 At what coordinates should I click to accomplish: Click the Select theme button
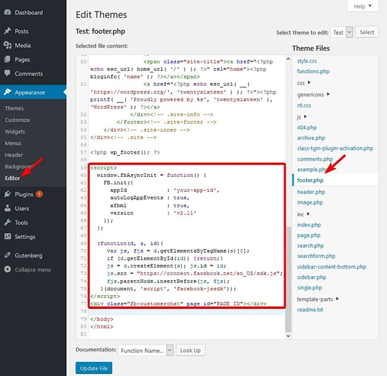point(367,32)
